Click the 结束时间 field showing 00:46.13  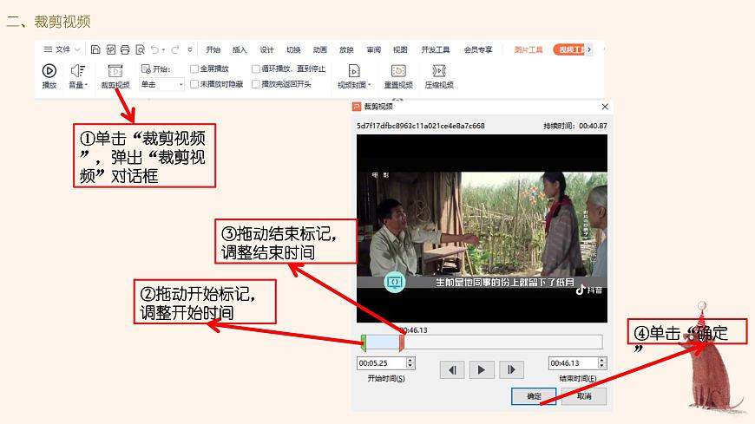pyautogui.click(x=573, y=363)
